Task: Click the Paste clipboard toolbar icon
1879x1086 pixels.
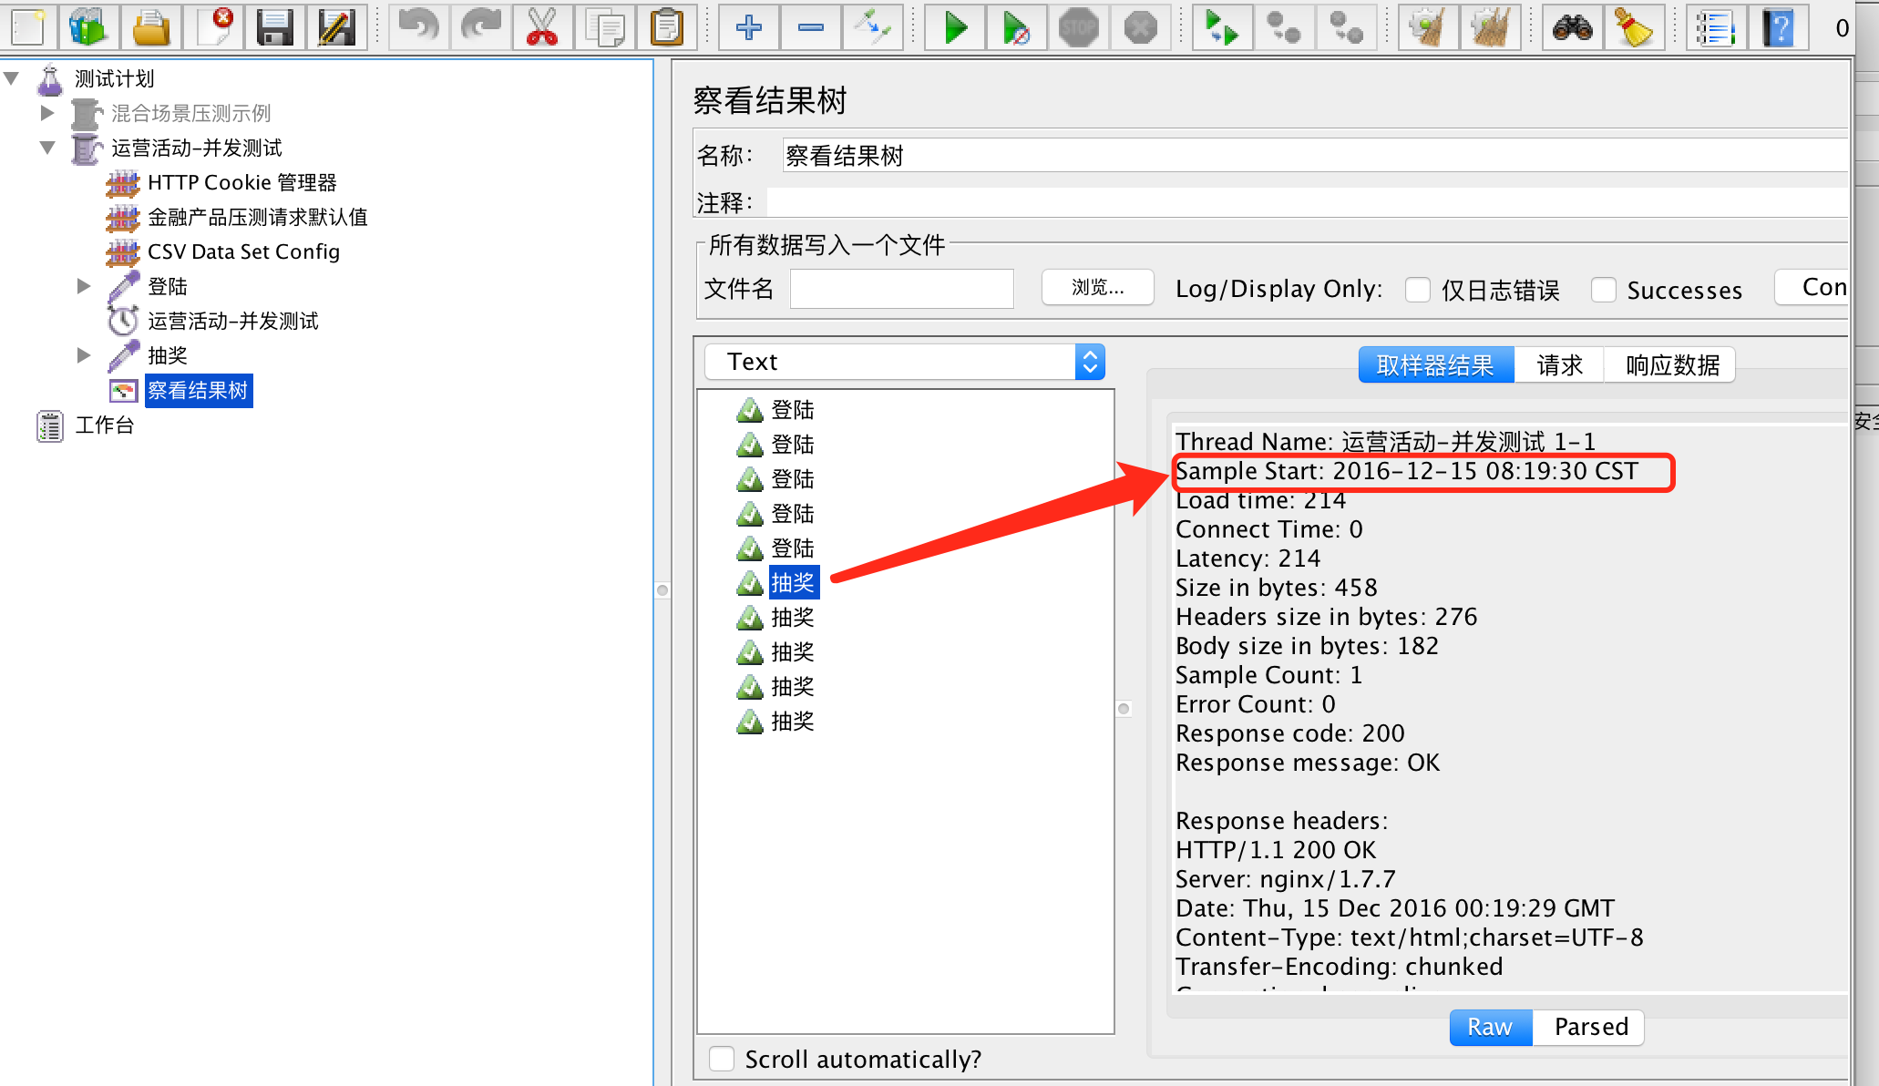Action: click(666, 27)
